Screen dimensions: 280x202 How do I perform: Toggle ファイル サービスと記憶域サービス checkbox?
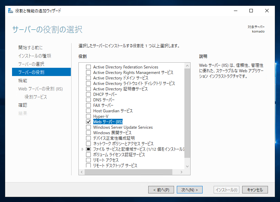[88, 149]
